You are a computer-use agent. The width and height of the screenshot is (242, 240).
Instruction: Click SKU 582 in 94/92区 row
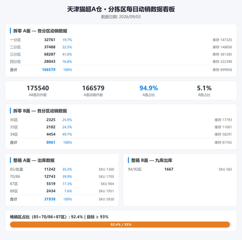(225, 169)
